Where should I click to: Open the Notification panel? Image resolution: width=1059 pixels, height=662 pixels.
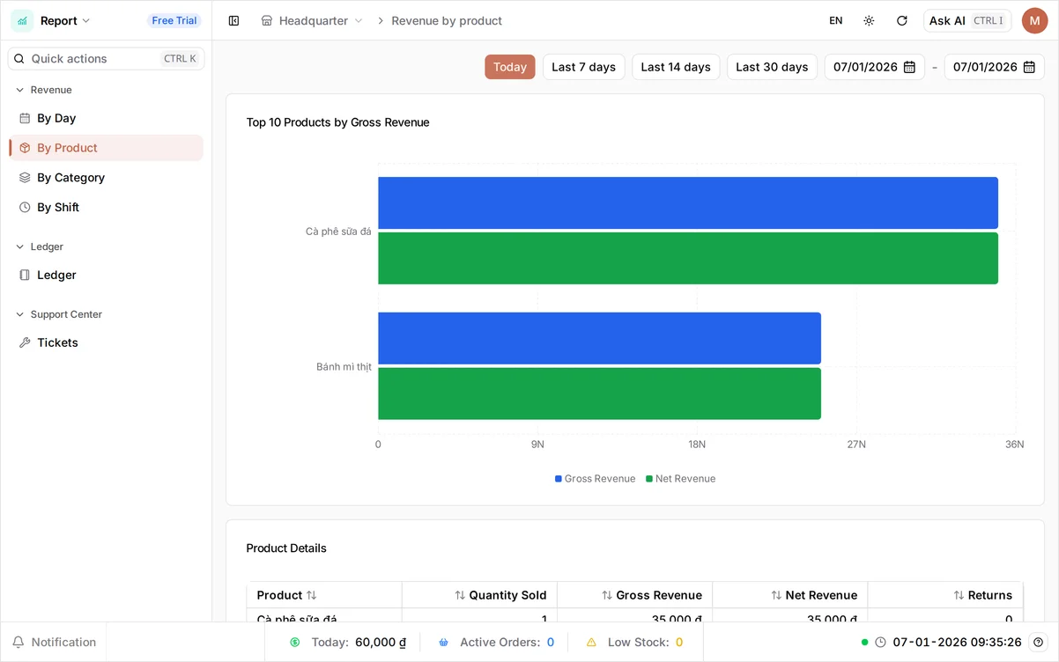(54, 643)
